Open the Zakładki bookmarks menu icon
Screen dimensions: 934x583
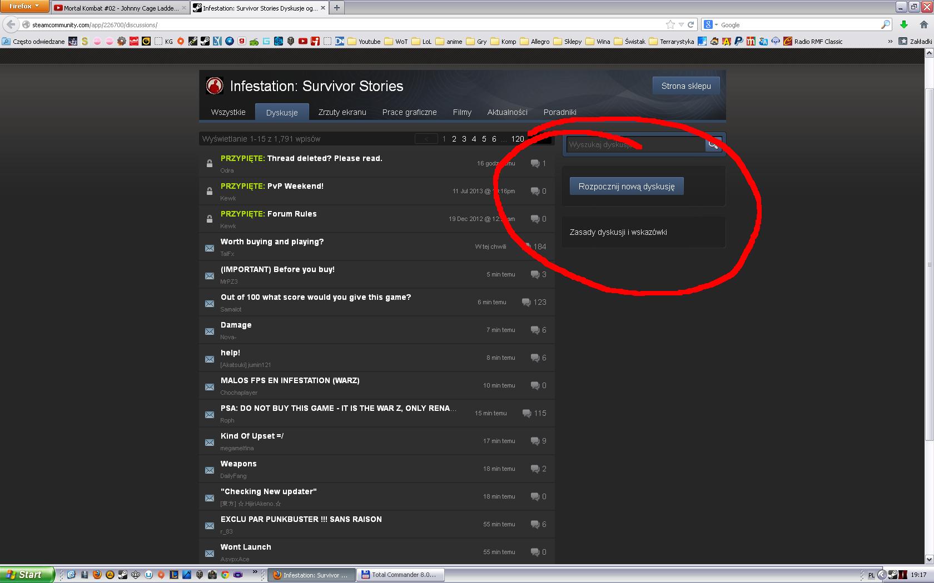pyautogui.click(x=903, y=41)
